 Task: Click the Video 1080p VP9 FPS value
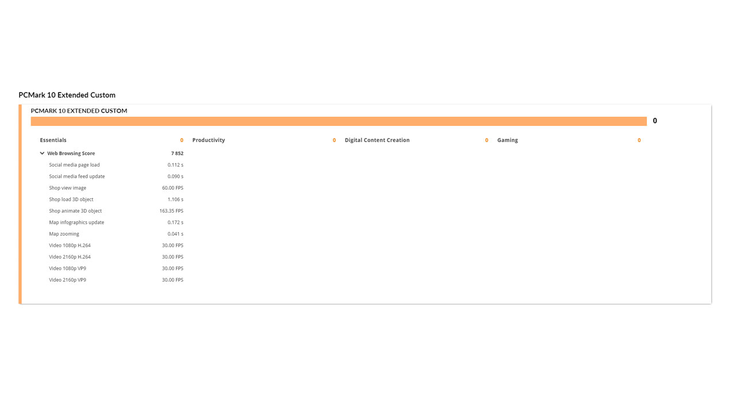[x=172, y=269]
